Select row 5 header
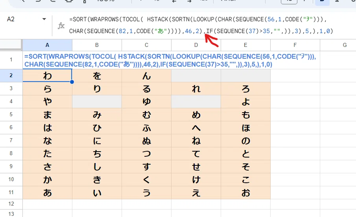The image size is (356, 217). coord(11,114)
